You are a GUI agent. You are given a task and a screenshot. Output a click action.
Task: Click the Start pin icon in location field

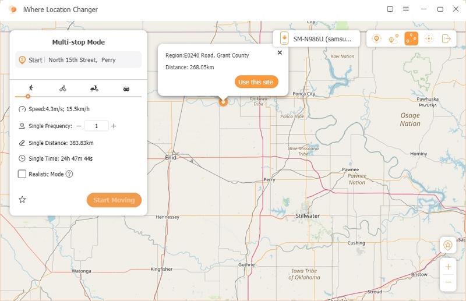pos(22,60)
